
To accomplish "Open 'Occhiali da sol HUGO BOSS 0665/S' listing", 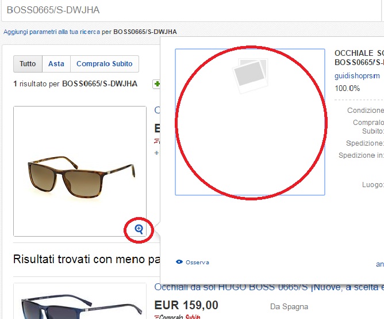I will [x=269, y=287].
